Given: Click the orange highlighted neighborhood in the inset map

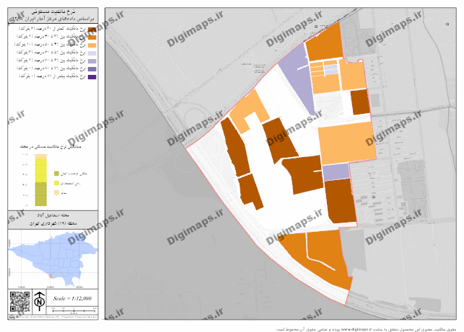Looking at the screenshot, I should point(51,276).
